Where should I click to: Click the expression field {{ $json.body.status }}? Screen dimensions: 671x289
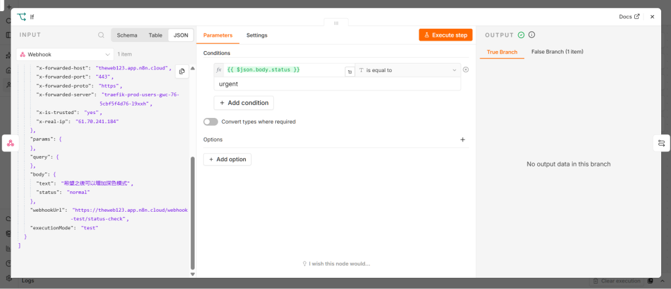[284, 69]
